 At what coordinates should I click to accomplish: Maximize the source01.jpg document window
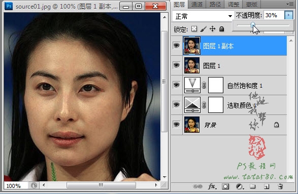click(x=139, y=6)
